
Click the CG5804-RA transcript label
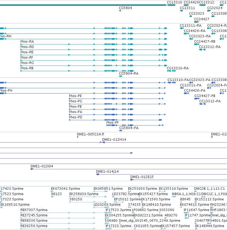[x=129, y=74]
